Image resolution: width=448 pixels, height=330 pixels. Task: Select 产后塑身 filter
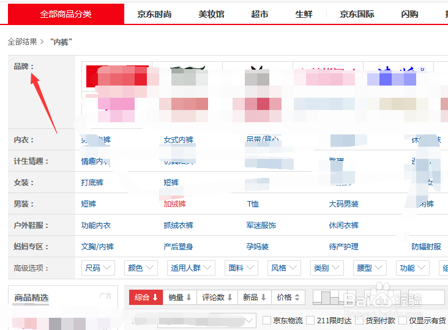pos(179,247)
